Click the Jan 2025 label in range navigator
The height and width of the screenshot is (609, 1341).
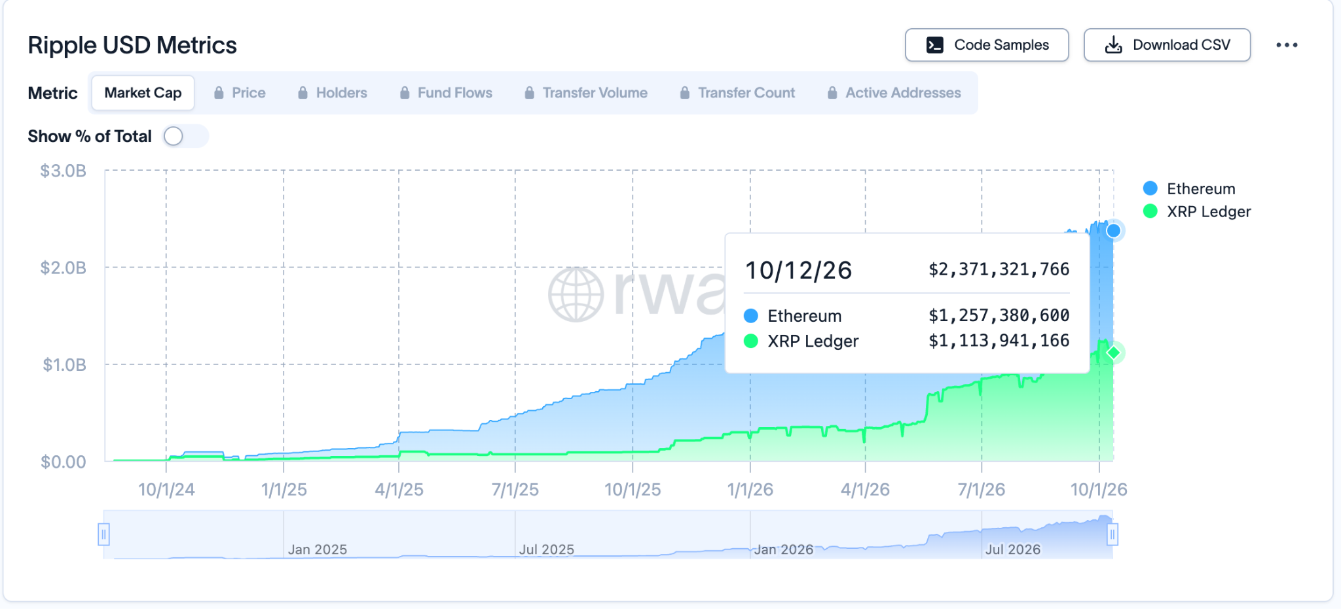317,549
